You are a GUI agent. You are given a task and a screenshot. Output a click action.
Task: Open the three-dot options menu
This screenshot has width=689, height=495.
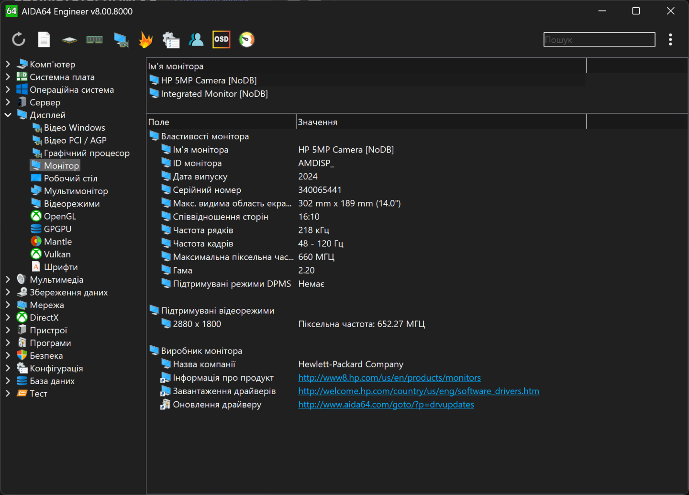(x=670, y=40)
